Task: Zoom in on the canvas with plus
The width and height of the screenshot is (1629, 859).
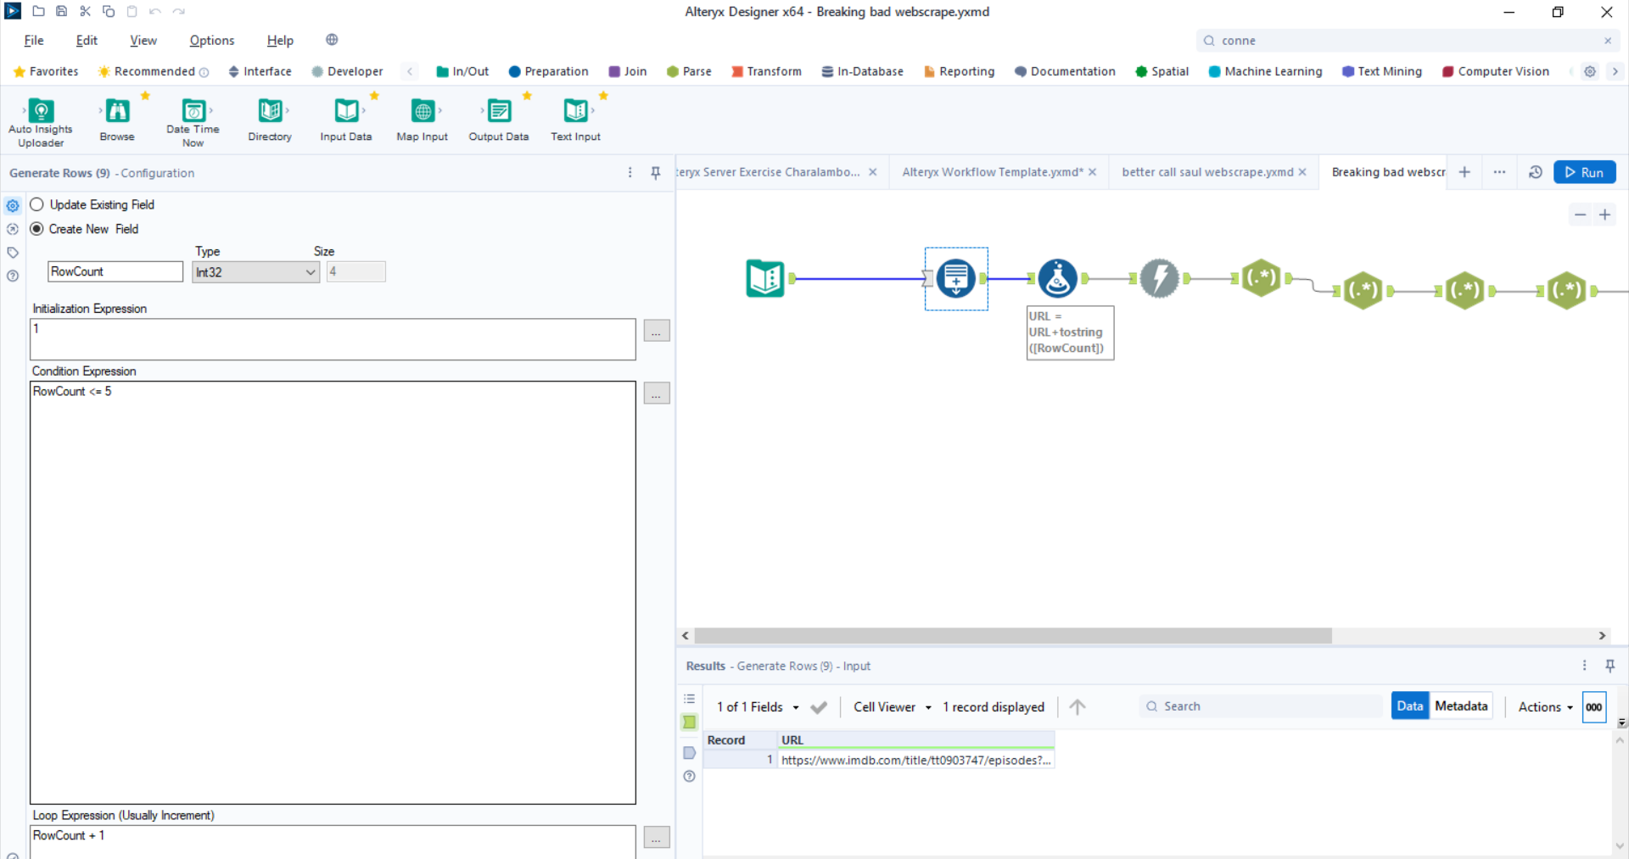Action: (1604, 215)
